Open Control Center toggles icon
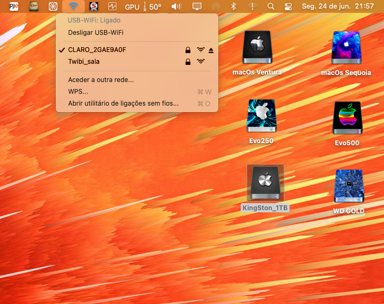The height and width of the screenshot is (304, 384). (288, 6)
